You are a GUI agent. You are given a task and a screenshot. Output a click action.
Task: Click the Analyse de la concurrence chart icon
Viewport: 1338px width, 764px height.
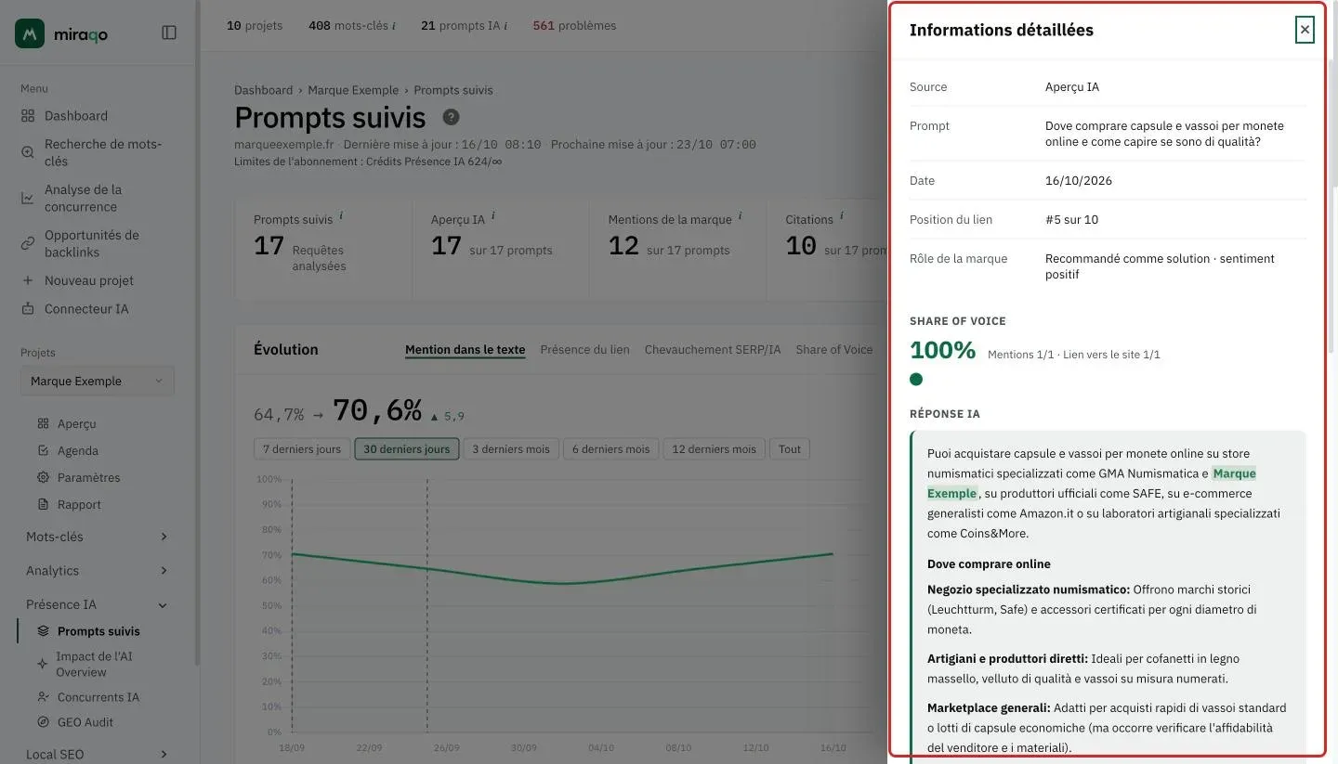click(27, 198)
